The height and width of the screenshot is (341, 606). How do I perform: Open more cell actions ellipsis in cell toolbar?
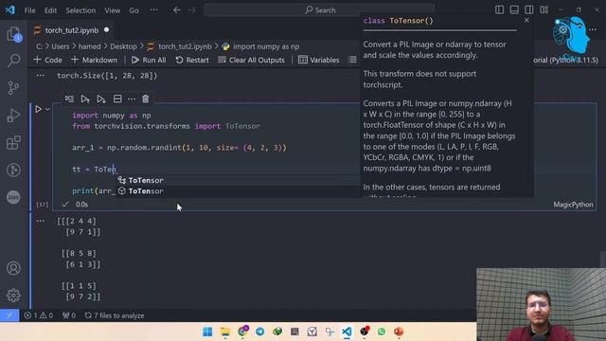pos(132,99)
